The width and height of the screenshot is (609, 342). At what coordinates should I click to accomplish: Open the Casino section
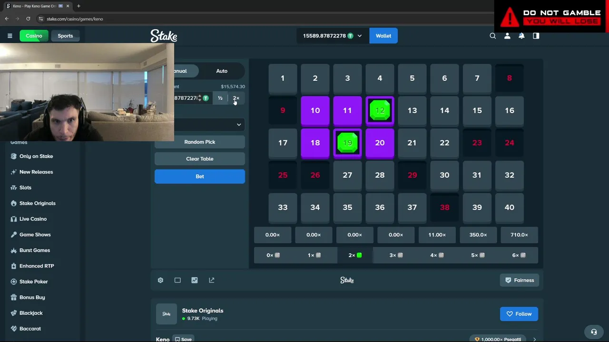click(34, 36)
